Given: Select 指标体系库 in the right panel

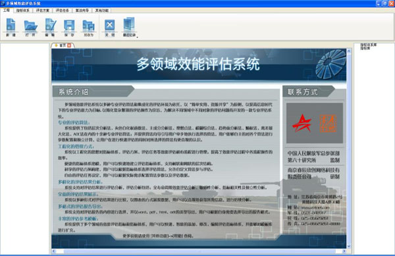Looking at the screenshot, I should [368, 45].
